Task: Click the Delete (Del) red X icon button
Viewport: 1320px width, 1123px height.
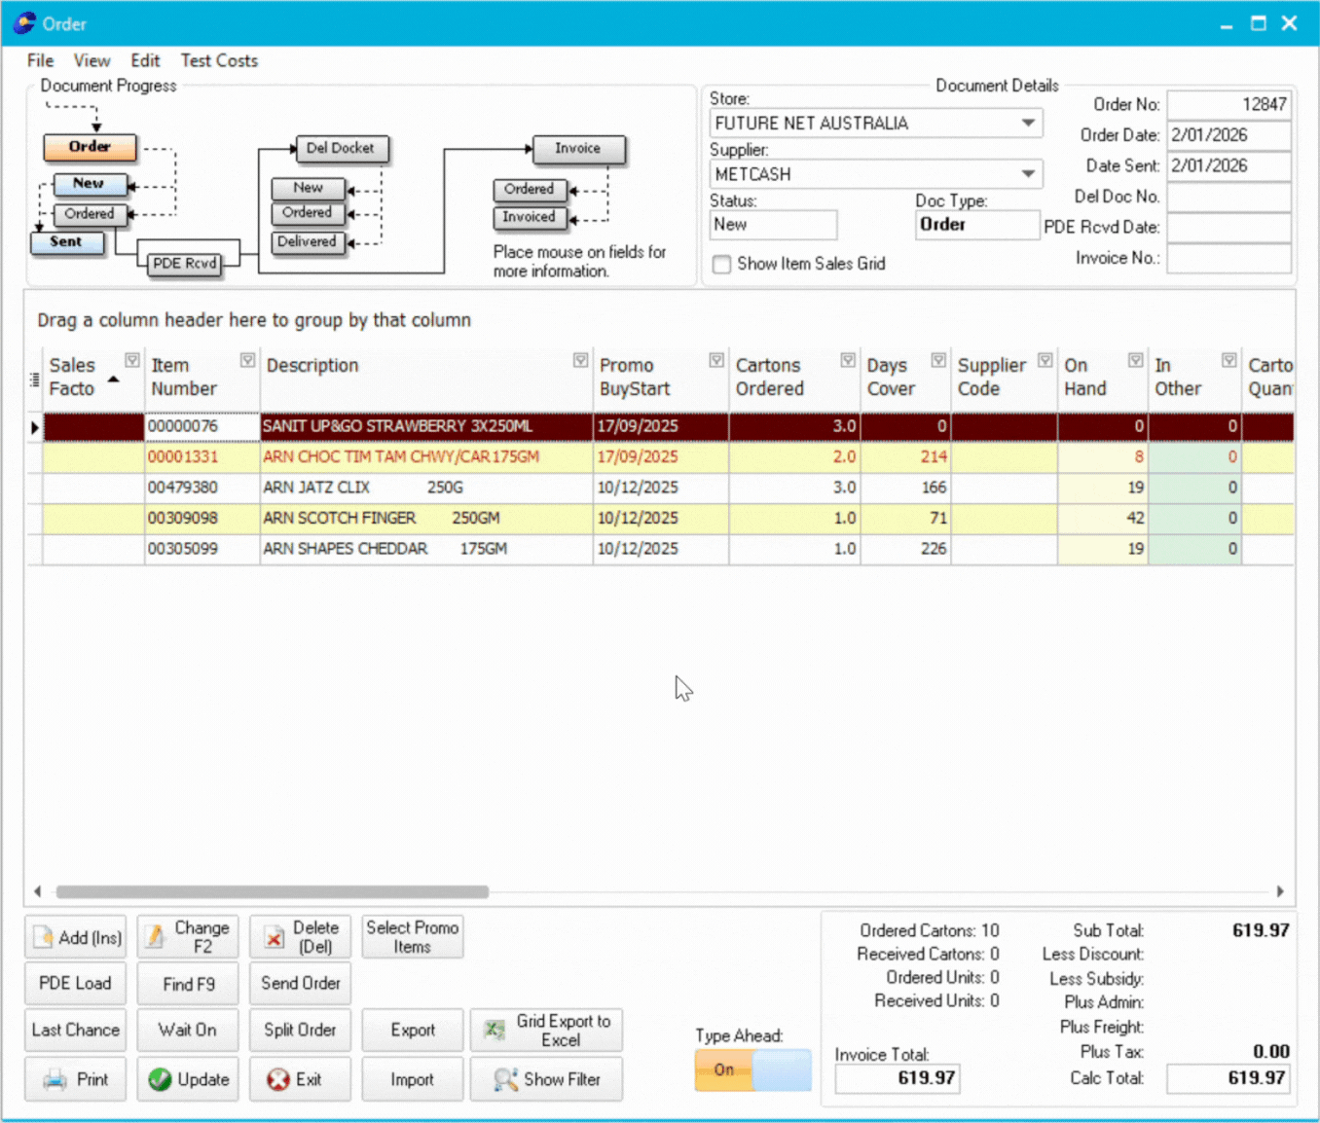Action: click(x=300, y=937)
